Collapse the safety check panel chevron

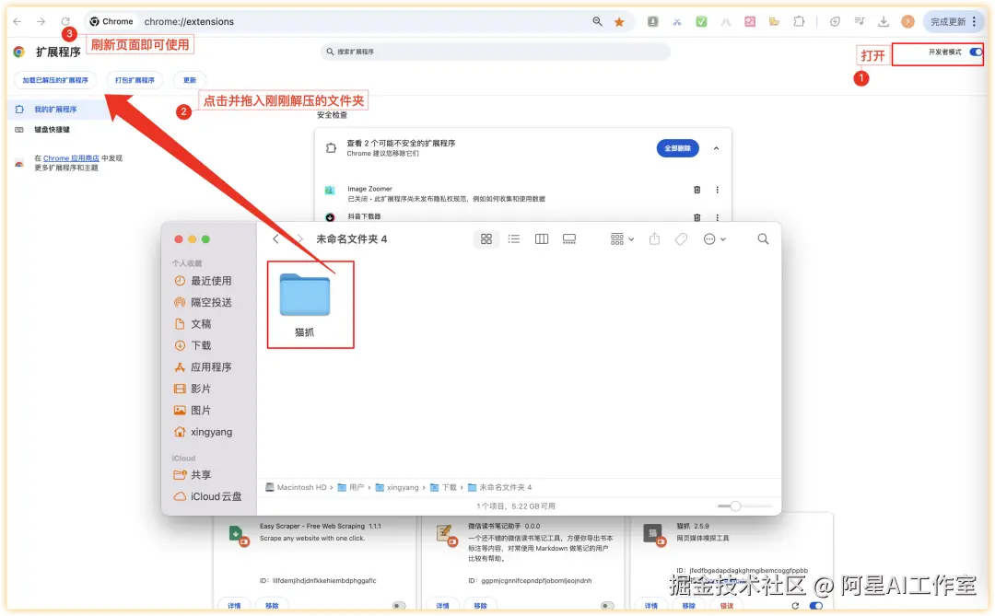coord(717,148)
